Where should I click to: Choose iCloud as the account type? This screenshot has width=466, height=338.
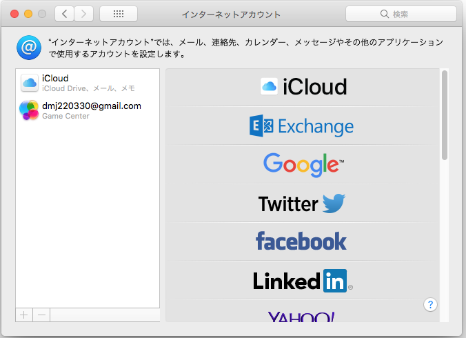point(303,87)
